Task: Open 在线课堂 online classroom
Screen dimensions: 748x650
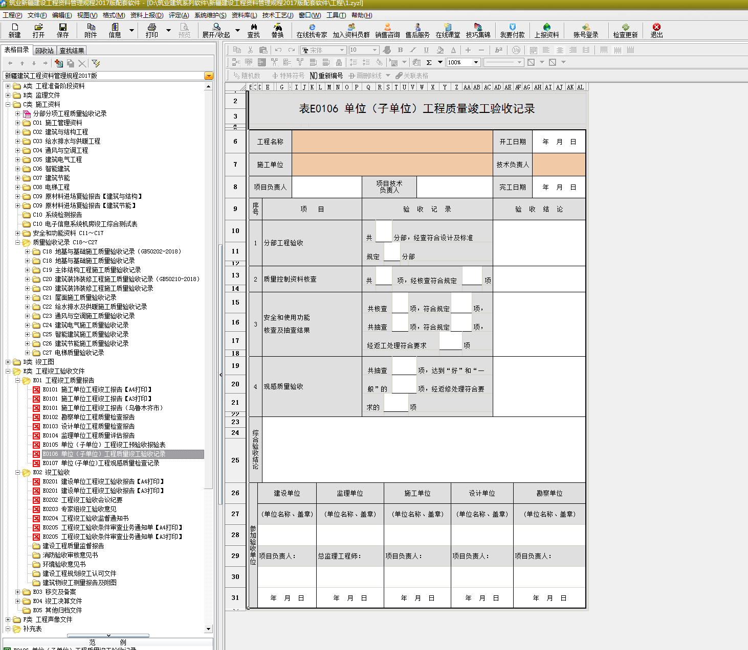Action: pyautogui.click(x=448, y=31)
